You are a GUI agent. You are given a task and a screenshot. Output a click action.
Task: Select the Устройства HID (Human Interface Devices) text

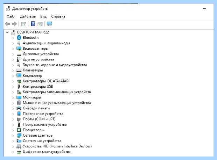click(x=57, y=146)
